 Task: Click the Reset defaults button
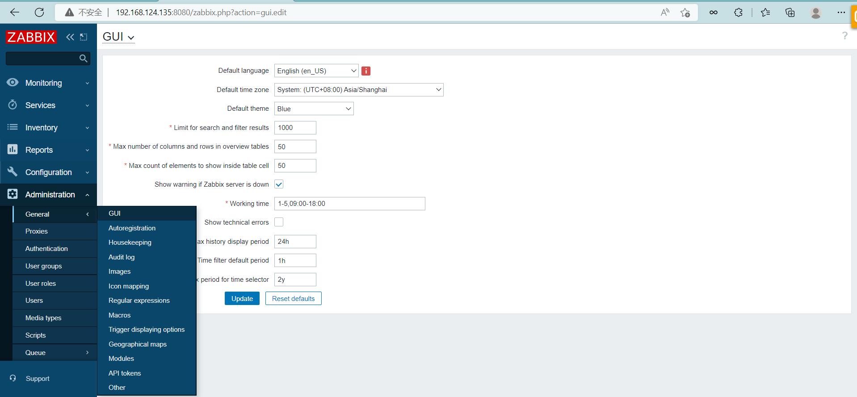293,299
